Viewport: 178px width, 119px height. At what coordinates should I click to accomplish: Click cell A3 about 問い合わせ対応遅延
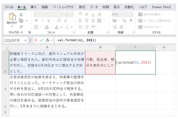(x=47, y=100)
